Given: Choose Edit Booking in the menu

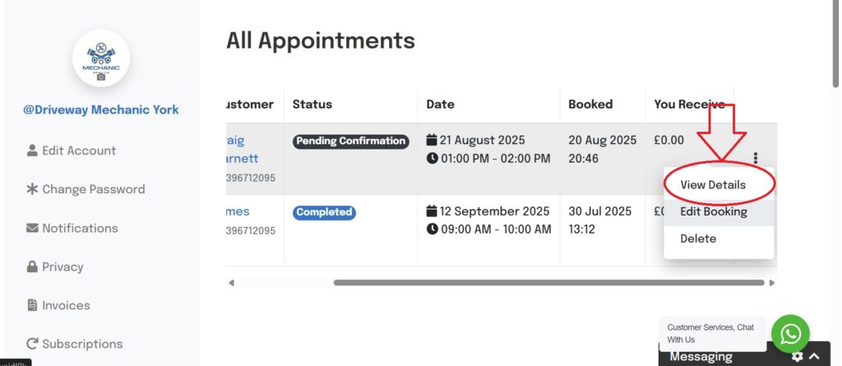Looking at the screenshot, I should (x=713, y=211).
